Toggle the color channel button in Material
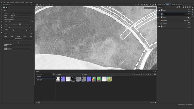The image size is (194, 109). click(x=5, y=37)
